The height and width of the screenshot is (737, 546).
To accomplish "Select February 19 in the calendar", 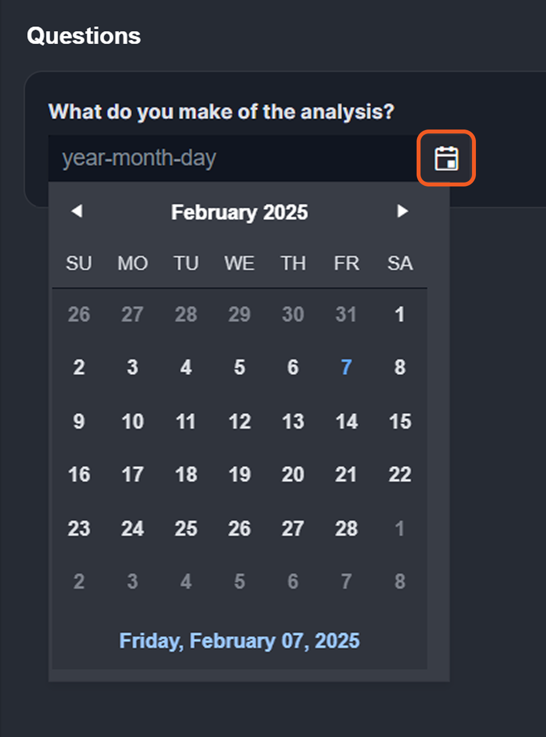I will (239, 474).
